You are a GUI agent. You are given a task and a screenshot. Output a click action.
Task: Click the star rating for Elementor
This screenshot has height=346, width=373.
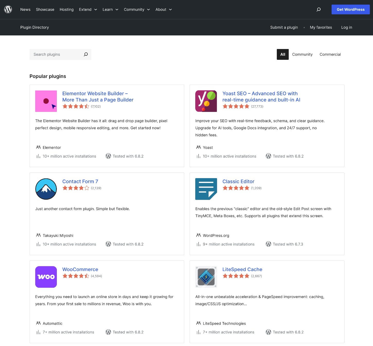[76, 106]
